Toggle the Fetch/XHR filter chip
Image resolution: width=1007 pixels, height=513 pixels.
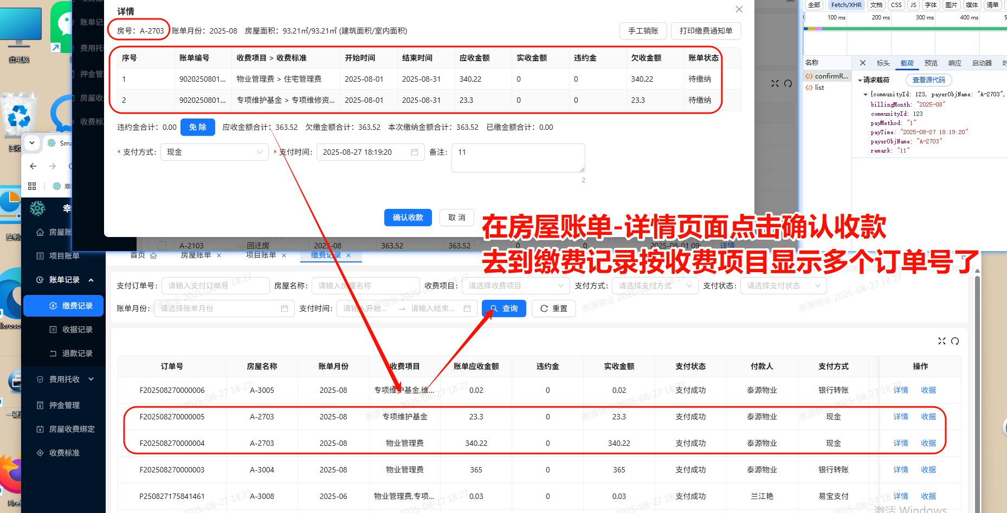[846, 5]
